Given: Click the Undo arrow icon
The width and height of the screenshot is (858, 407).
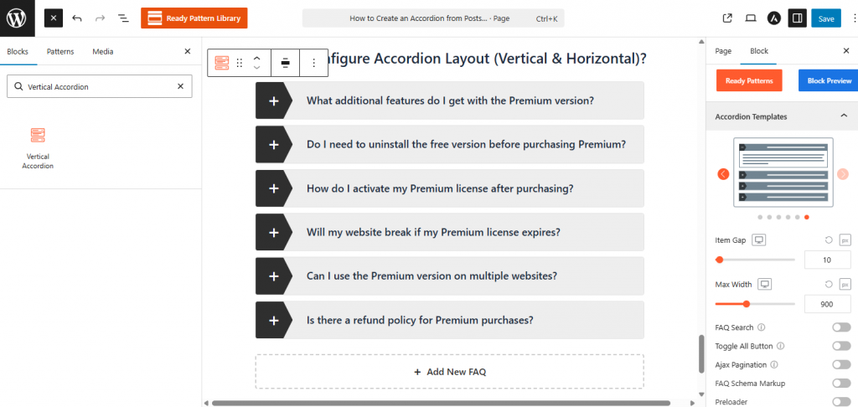Looking at the screenshot, I should click(77, 18).
